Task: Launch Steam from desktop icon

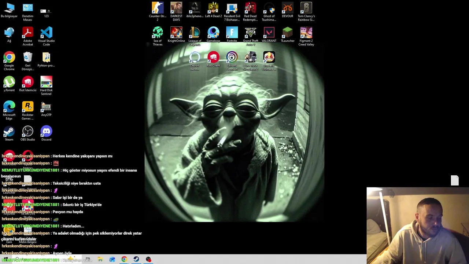Action: pyautogui.click(x=9, y=134)
